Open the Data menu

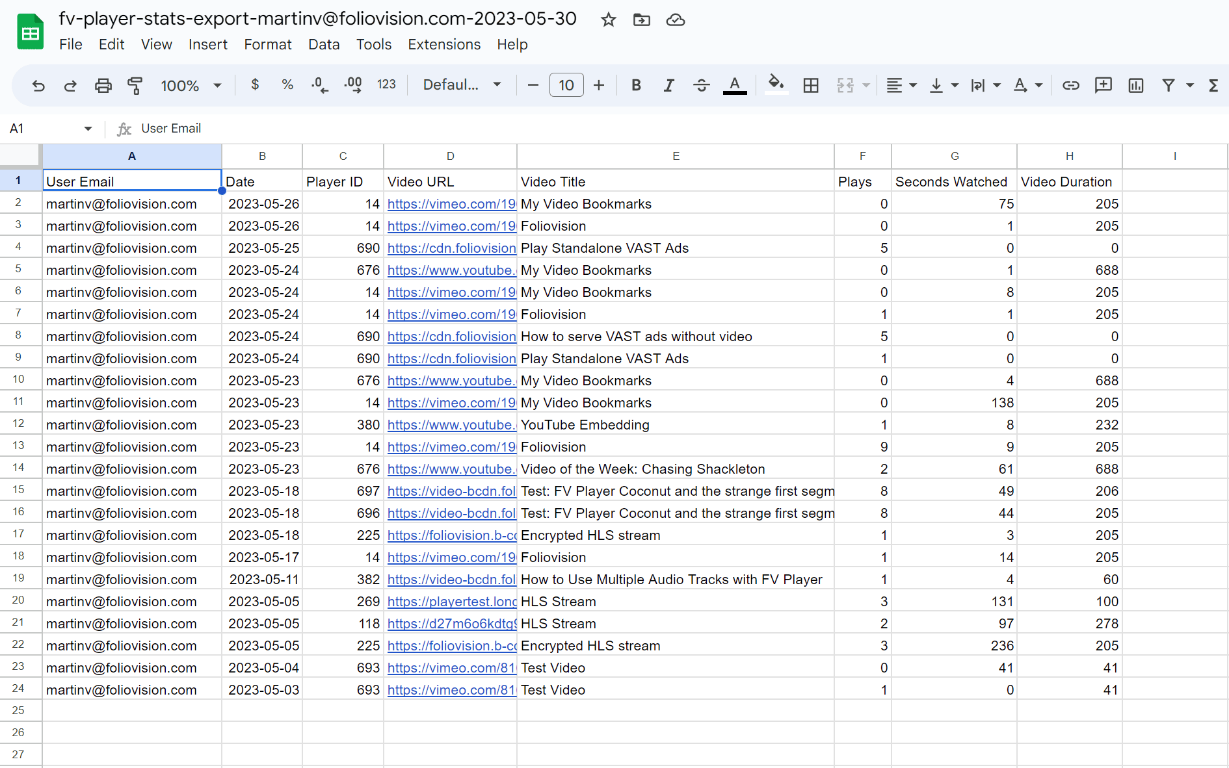[324, 44]
